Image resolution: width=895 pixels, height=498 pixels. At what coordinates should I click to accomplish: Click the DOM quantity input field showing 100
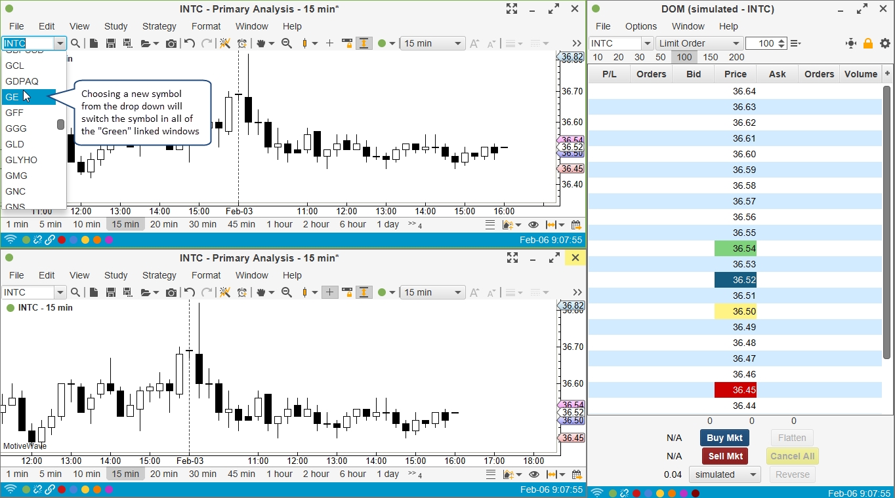(x=760, y=43)
